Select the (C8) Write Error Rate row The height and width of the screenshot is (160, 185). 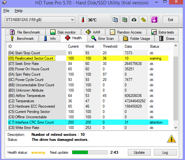[x=88, y=128]
